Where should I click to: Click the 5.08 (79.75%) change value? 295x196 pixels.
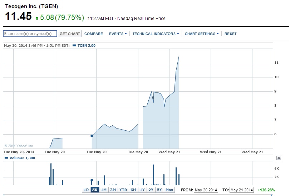pyautogui.click(x=62, y=17)
